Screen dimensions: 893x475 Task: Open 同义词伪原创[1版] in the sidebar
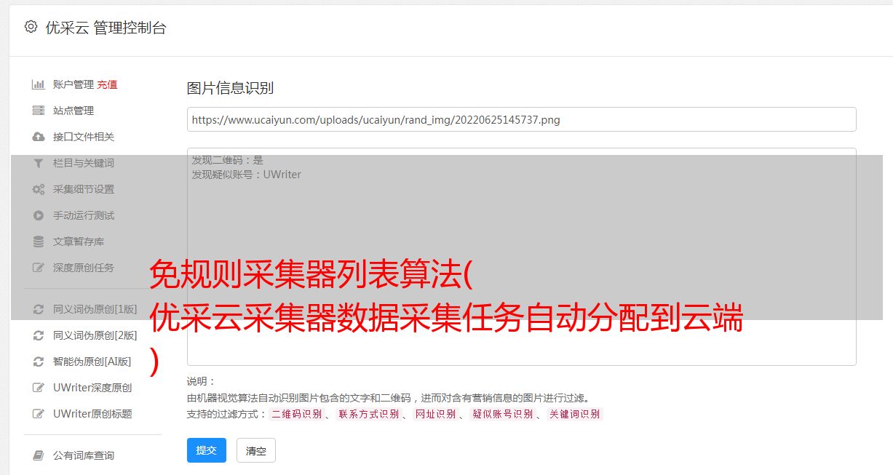[95, 309]
